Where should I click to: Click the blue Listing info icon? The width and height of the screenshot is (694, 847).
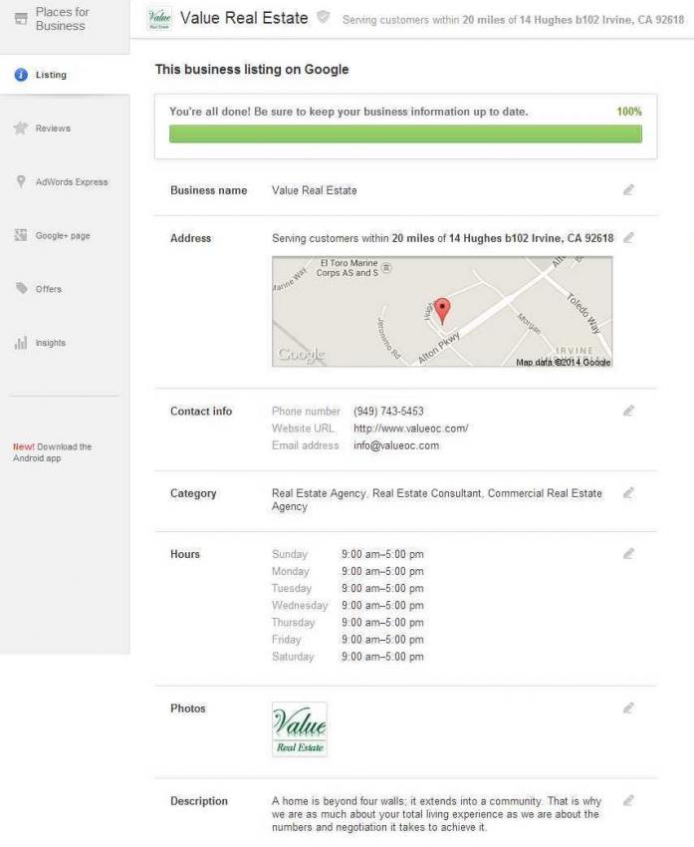21,75
